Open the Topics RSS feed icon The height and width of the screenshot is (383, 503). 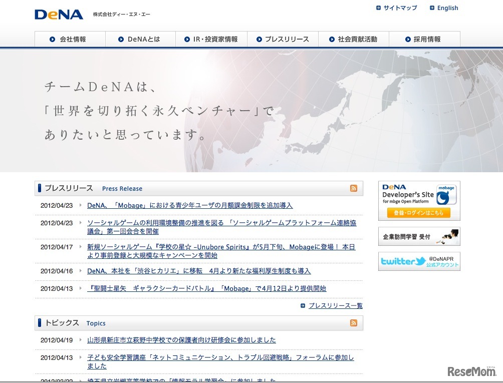pyautogui.click(x=354, y=323)
